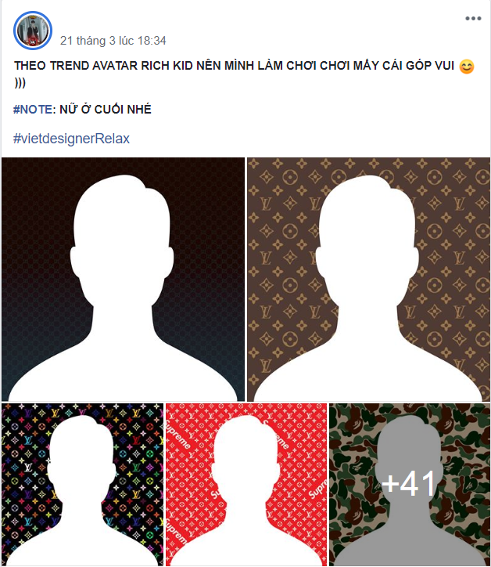
Task: Open the dark Gucci-pattern avatar image
Action: pyautogui.click(x=123, y=279)
